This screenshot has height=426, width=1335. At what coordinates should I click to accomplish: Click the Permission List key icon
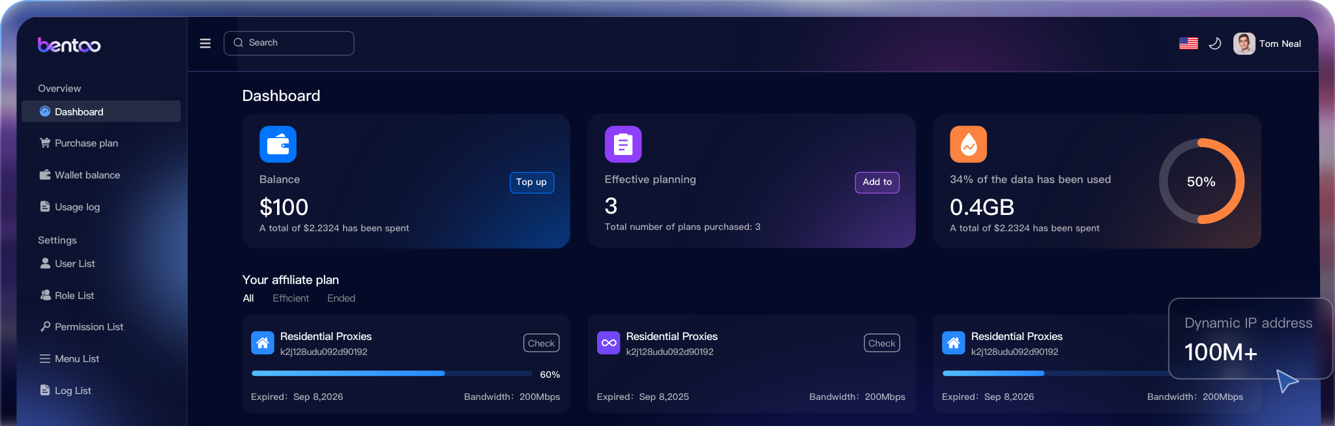tap(45, 326)
